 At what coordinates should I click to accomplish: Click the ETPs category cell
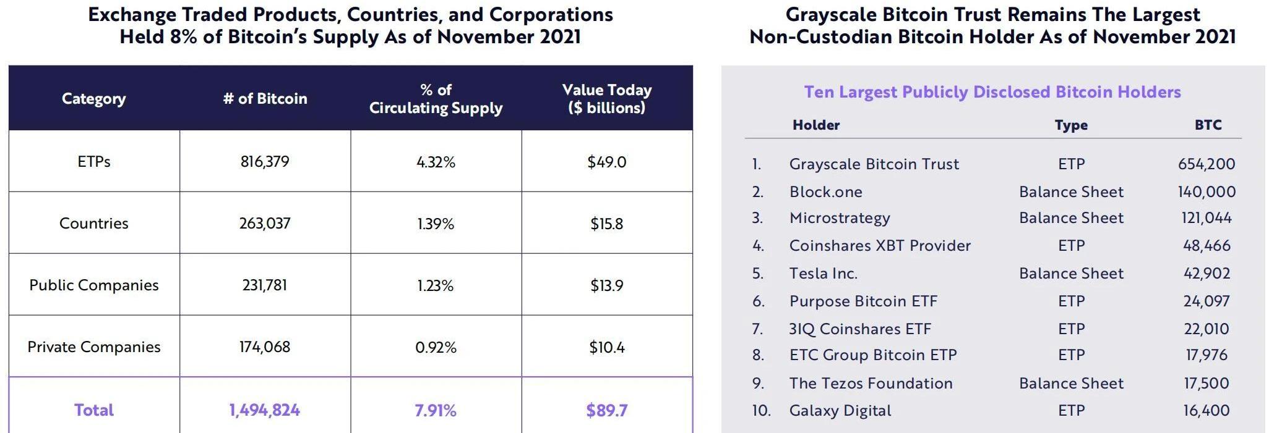click(x=94, y=162)
